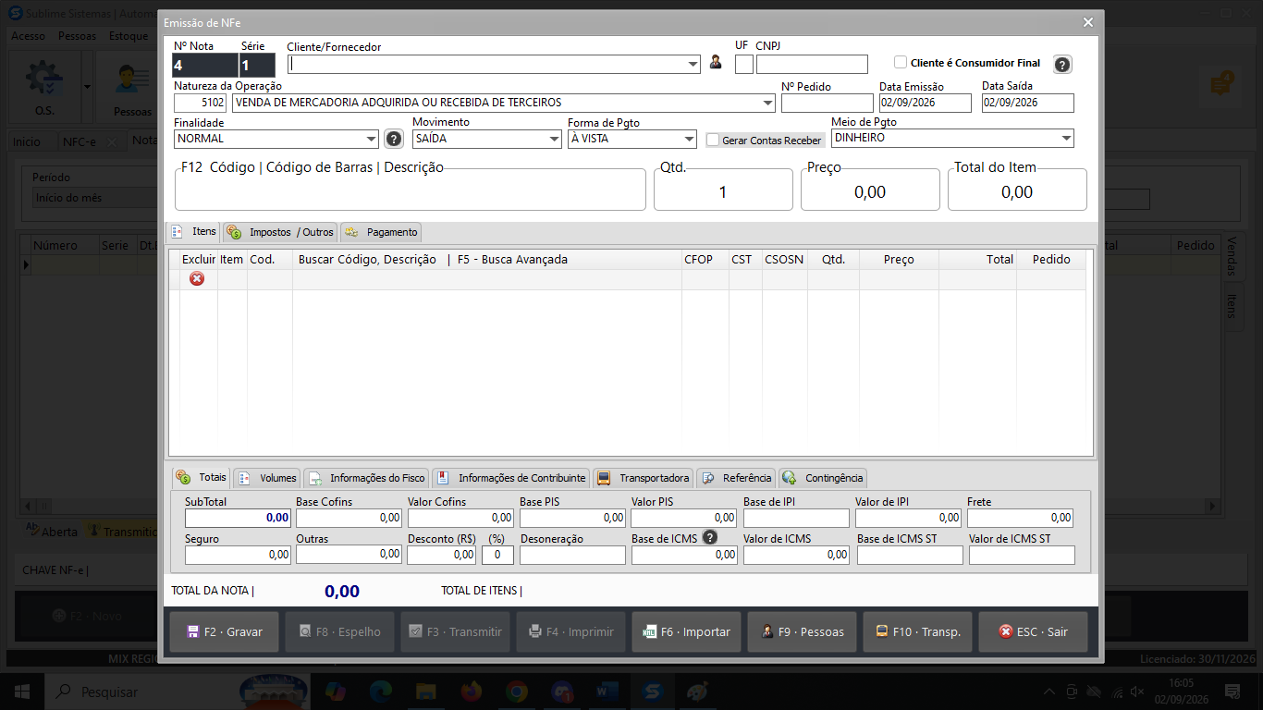Expand Natureza da Operação dropdown
Screen dimensions: 1263x710
767,103
